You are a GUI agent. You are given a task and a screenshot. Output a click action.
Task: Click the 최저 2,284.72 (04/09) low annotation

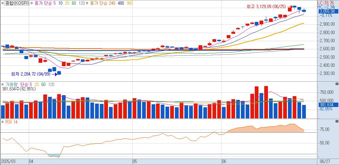tap(31, 74)
